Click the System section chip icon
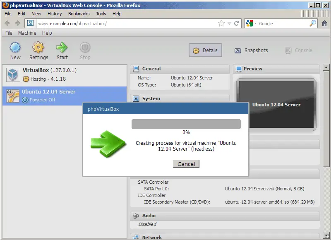The height and width of the screenshot is (240, 331). [136, 98]
